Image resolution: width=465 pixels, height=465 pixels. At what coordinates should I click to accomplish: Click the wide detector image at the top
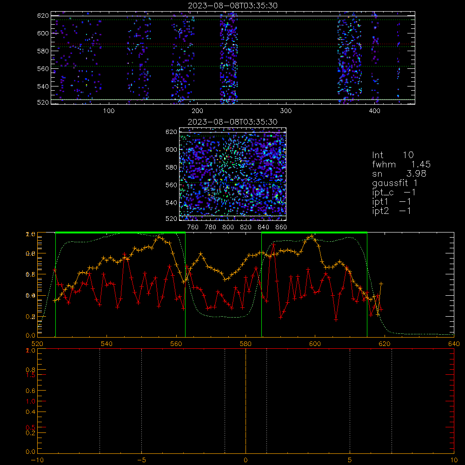coord(233,58)
